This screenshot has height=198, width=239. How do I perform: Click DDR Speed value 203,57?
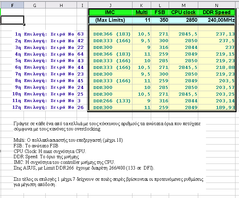225,88
